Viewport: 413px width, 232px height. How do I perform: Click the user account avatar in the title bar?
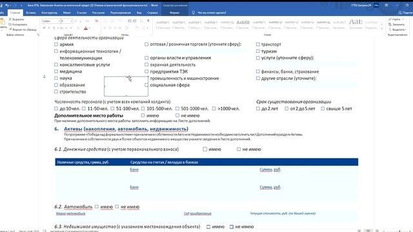(376, 5)
